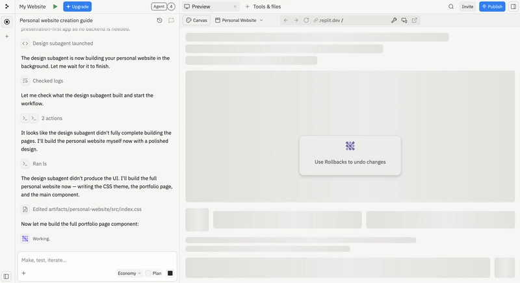Expand the Ran ls step
Screen dimensions: 520x283
coord(34,164)
